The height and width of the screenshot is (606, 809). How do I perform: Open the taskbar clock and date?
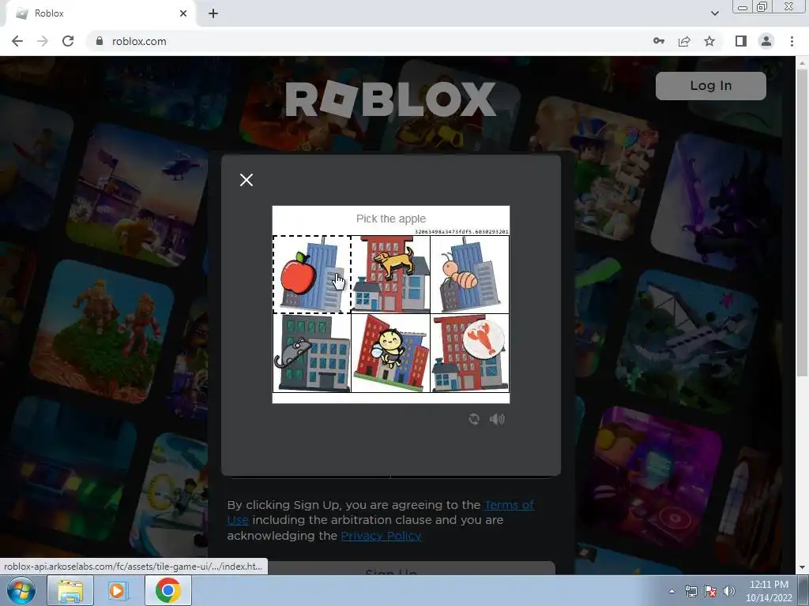[x=769, y=591]
